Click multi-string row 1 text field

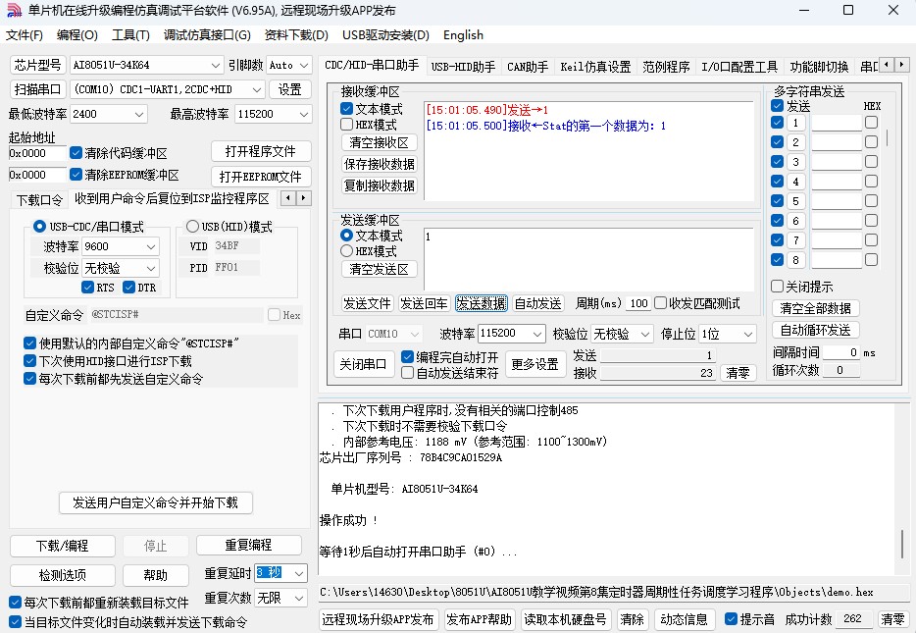coord(836,123)
